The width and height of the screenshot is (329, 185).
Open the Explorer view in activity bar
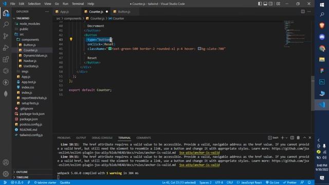point(6,13)
